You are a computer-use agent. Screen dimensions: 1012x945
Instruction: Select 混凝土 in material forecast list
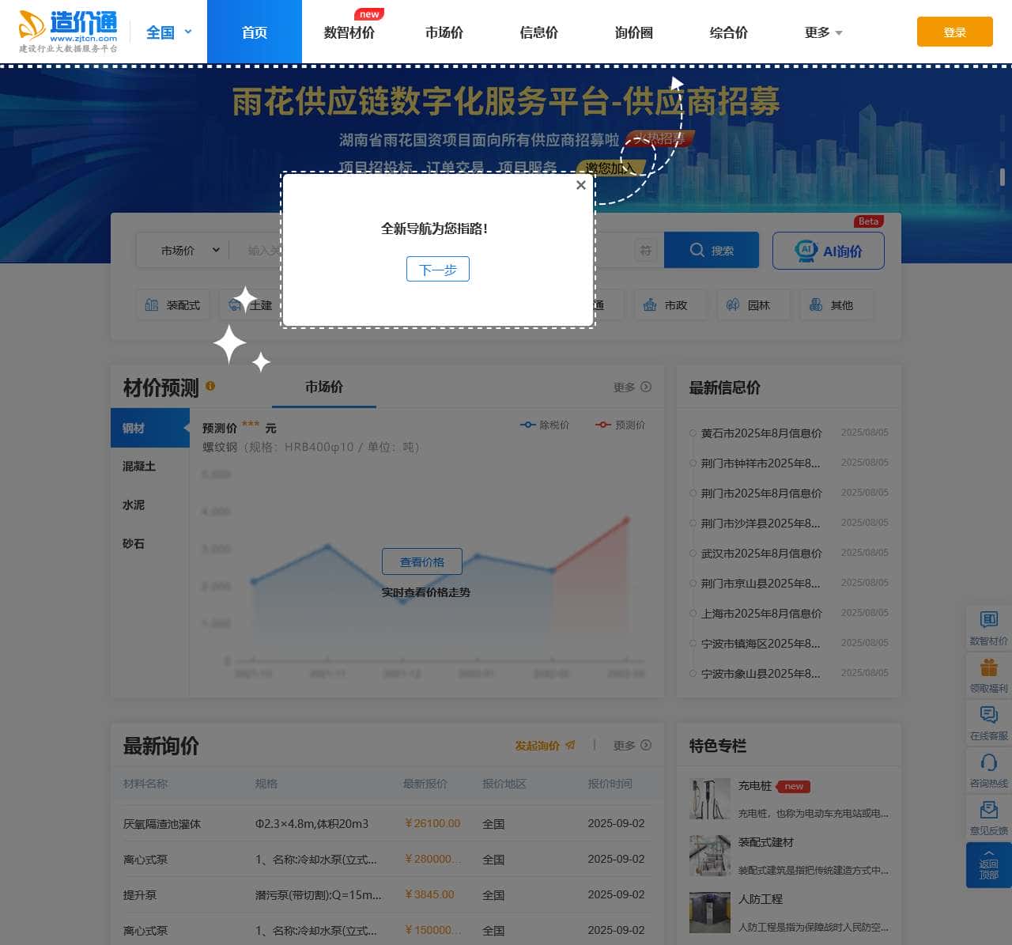coord(139,467)
